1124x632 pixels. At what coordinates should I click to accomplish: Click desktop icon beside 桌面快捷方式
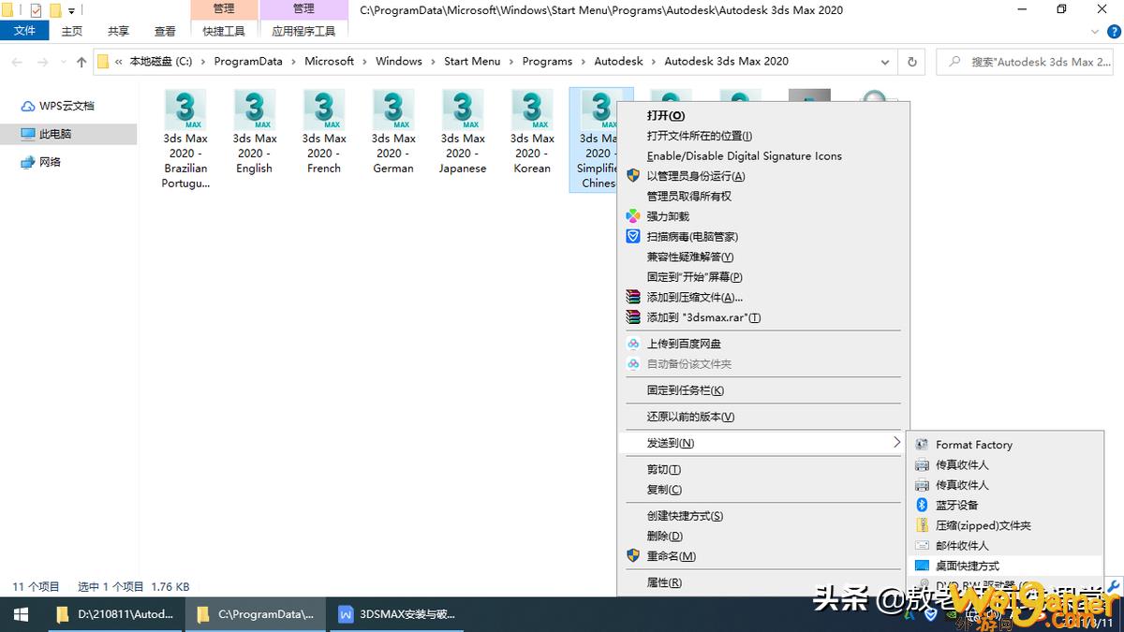[x=922, y=566]
